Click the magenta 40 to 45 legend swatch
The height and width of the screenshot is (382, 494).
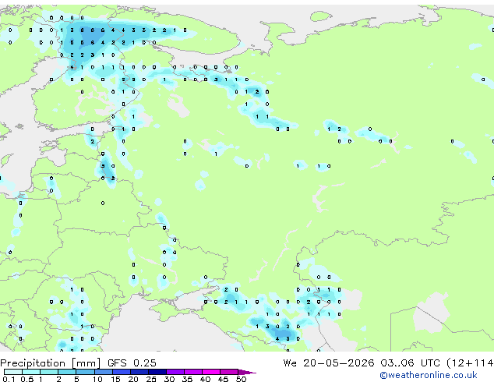coord(211,372)
